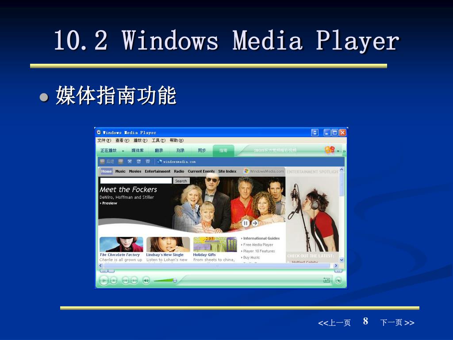Open the Buy Music link
Image resolution: width=453 pixels, height=340 pixels.
[251, 257]
